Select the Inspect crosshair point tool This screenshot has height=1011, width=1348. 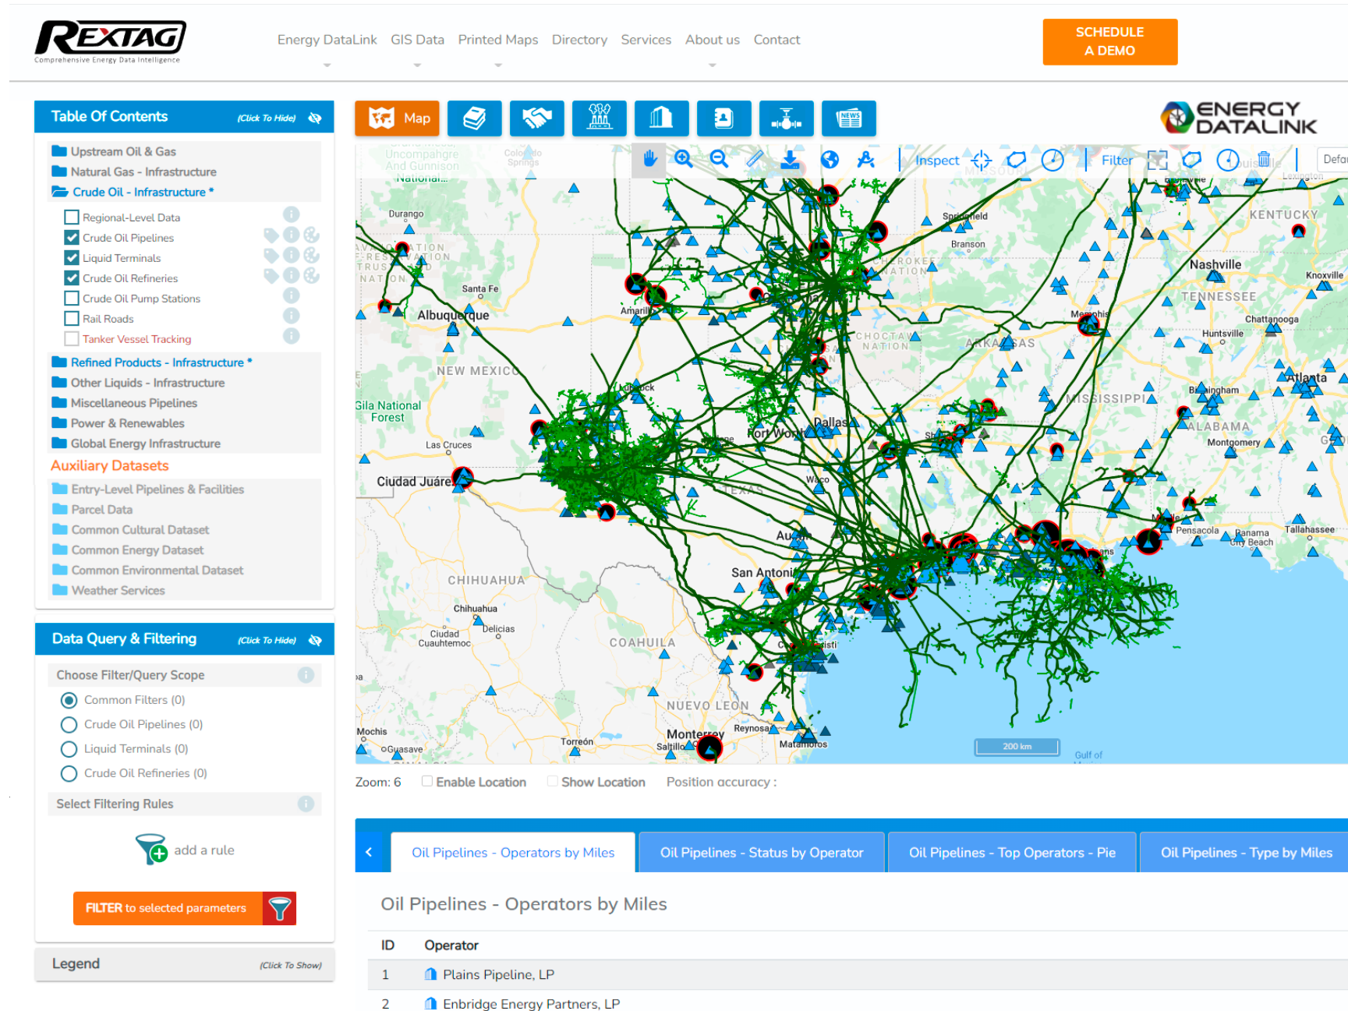tap(981, 161)
